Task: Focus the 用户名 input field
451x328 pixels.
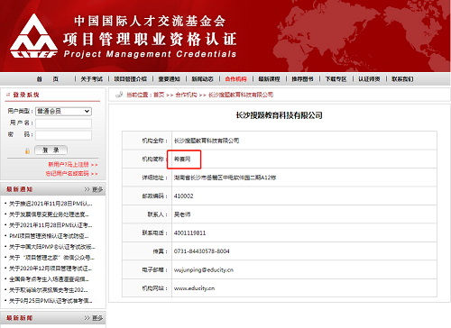Action: point(63,123)
